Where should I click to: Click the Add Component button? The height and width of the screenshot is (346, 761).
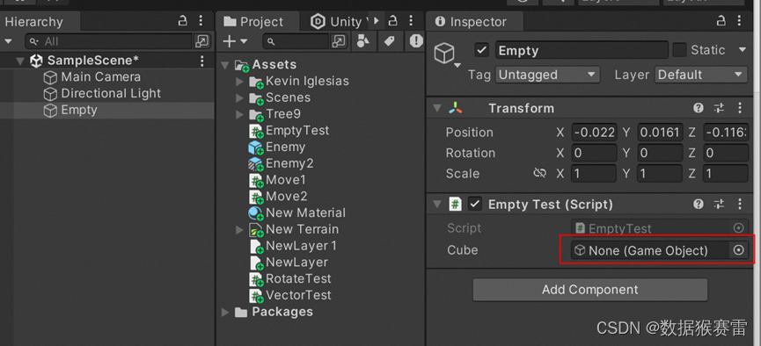click(590, 291)
